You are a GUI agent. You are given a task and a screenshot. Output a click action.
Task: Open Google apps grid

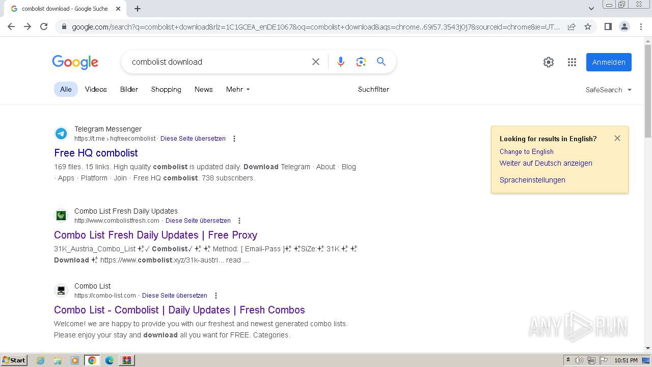pos(572,62)
